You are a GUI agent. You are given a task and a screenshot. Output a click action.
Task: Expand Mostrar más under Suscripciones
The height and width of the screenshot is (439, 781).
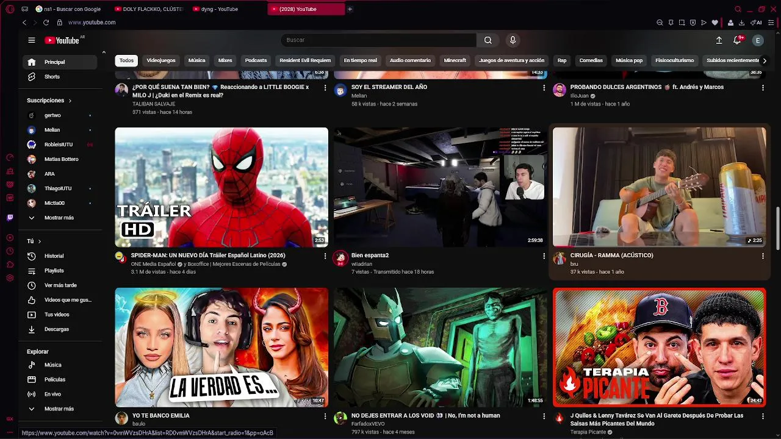[x=60, y=218]
